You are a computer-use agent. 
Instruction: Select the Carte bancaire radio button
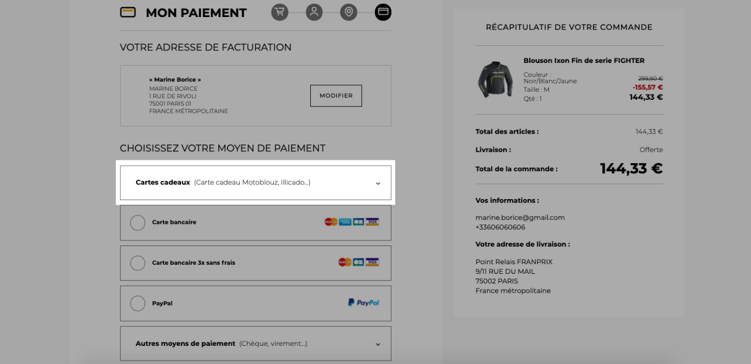138,222
